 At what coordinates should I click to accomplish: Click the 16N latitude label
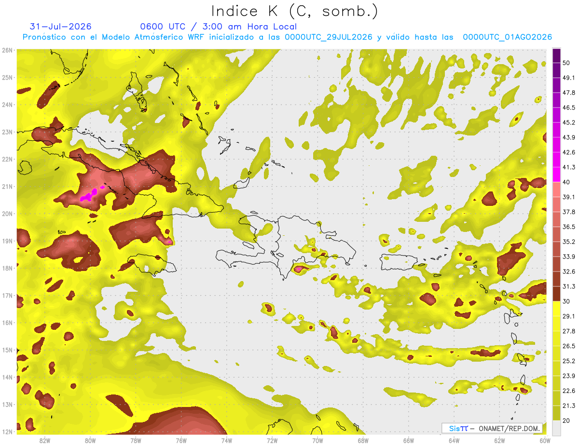(7, 323)
